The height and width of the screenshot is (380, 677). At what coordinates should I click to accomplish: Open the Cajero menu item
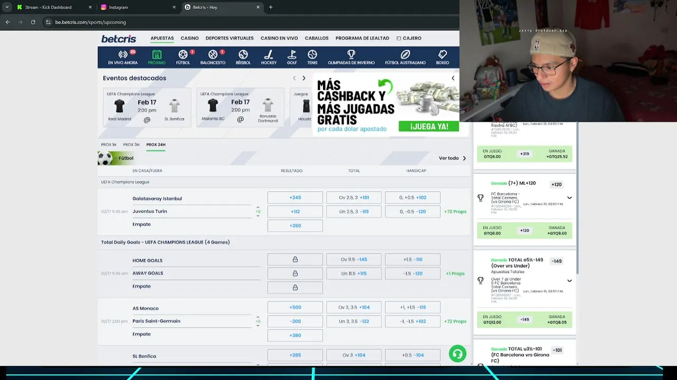pyautogui.click(x=409, y=38)
